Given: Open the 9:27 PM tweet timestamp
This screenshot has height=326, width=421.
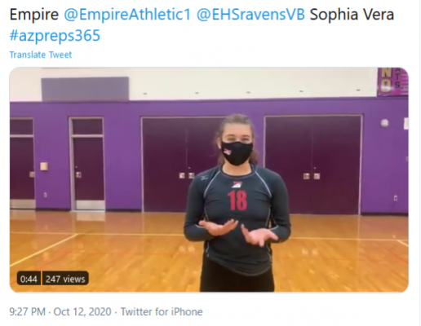Looking at the screenshot, I should pyautogui.click(x=28, y=311).
